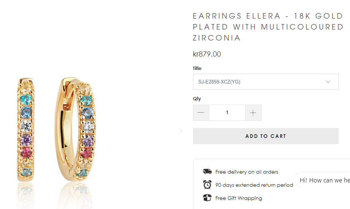Expand the Title dropdown chevron
The height and width of the screenshot is (209, 350).
[x=328, y=82]
